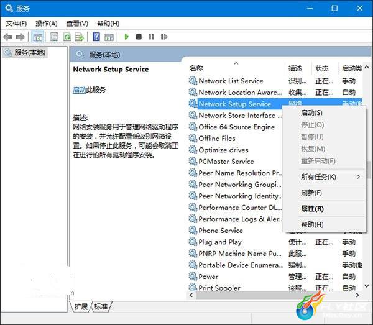The height and width of the screenshot is (325, 373).
Task: Click gear icon of Network List Service
Action: [x=193, y=81]
